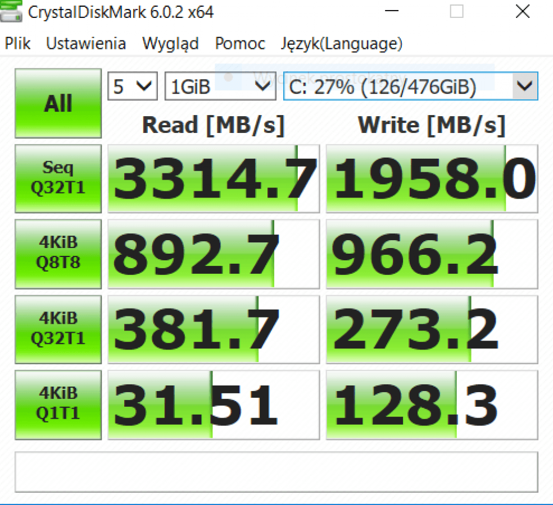Select the 4KiB Q8T8 write result 966.2
The width and height of the screenshot is (553, 505).
tap(432, 254)
